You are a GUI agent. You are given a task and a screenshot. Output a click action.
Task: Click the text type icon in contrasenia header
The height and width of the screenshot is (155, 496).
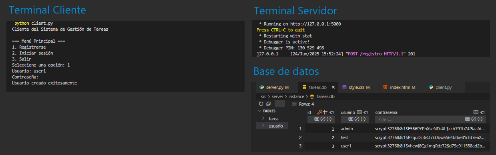[x=476, y=112]
